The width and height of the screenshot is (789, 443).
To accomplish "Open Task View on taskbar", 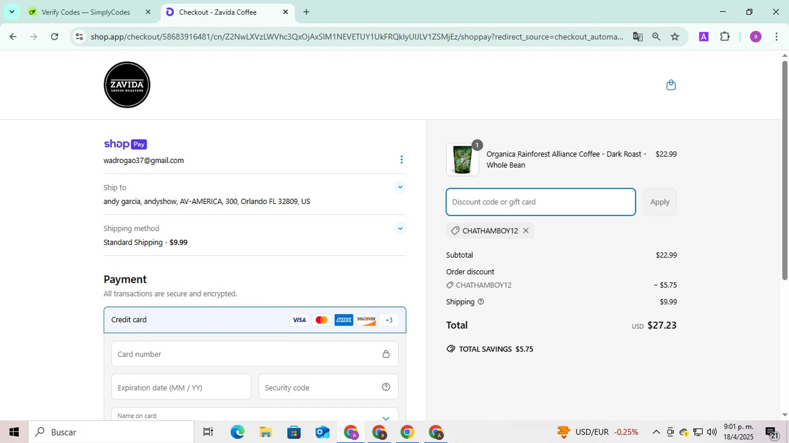I will [x=208, y=432].
